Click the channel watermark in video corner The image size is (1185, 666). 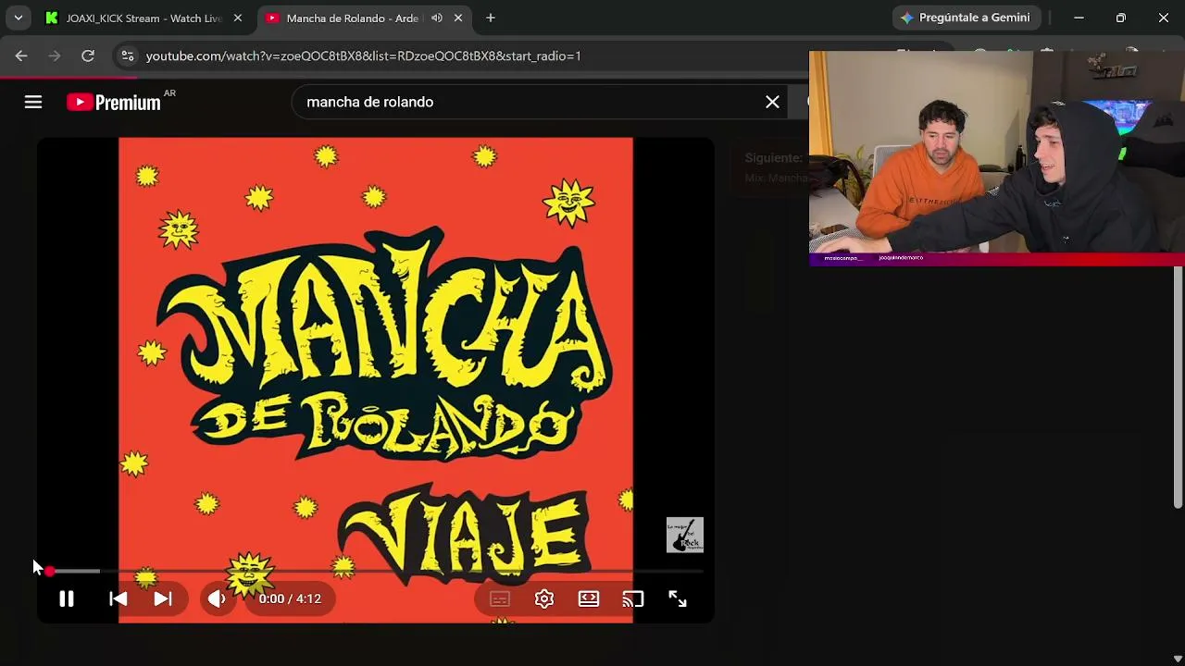click(685, 536)
